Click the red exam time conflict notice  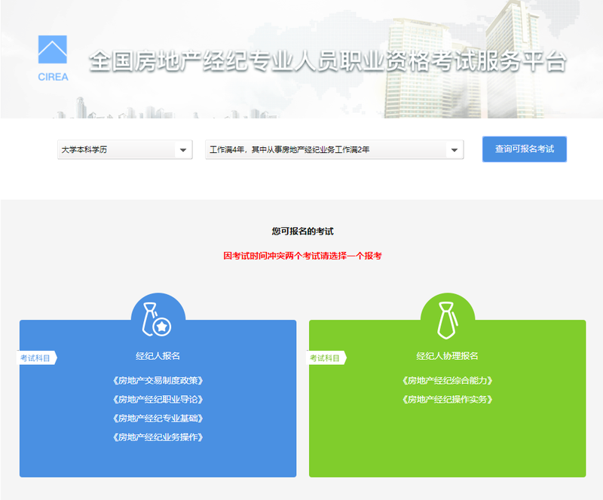click(302, 256)
